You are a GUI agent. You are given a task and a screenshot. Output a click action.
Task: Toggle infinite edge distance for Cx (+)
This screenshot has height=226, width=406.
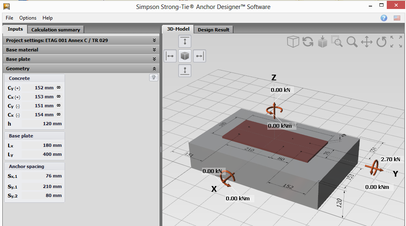click(x=59, y=97)
